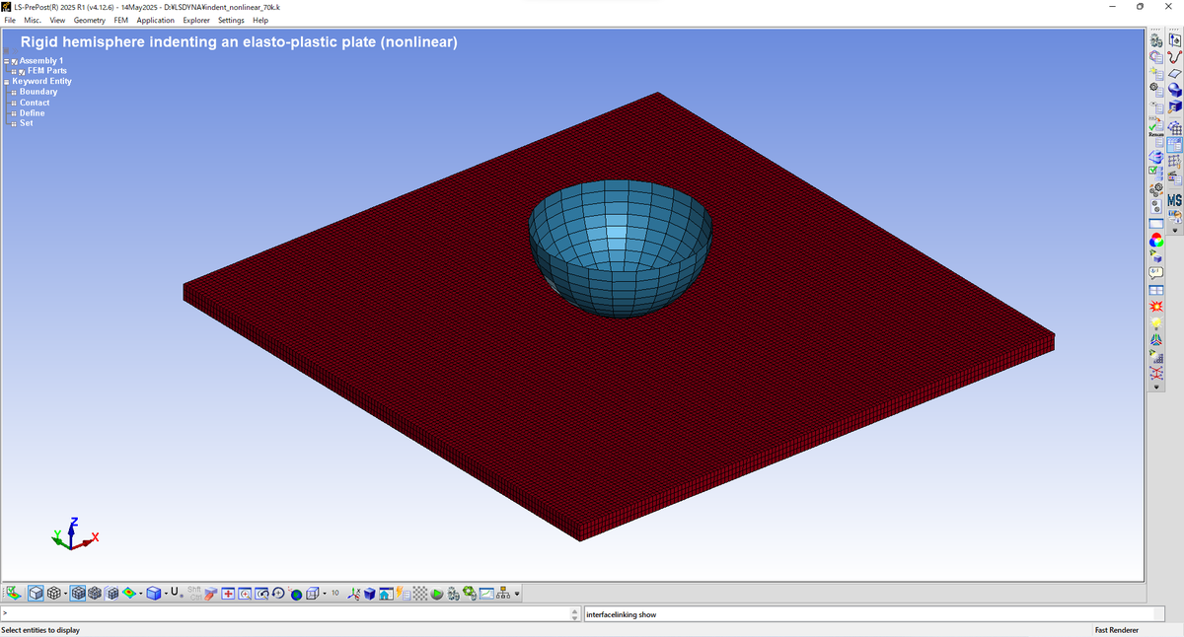Click into the command line input field
The image size is (1184, 637).
(284, 614)
